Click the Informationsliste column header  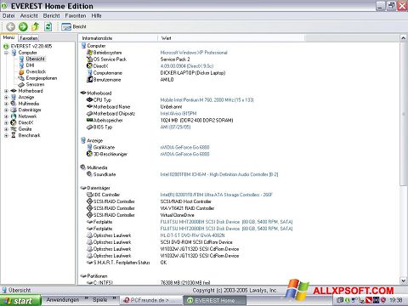click(117, 38)
